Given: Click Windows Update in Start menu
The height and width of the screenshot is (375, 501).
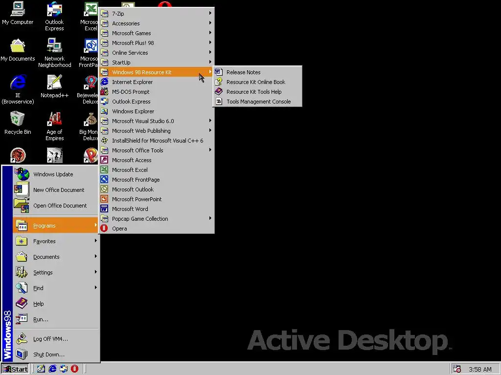Looking at the screenshot, I should coord(56,174).
